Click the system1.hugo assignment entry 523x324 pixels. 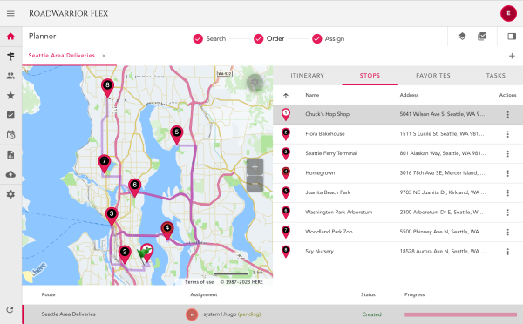pos(223,314)
